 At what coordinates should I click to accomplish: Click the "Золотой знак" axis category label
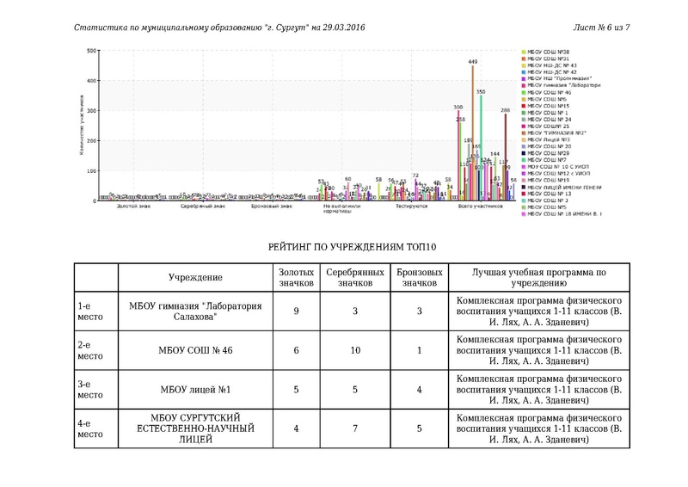(132, 207)
